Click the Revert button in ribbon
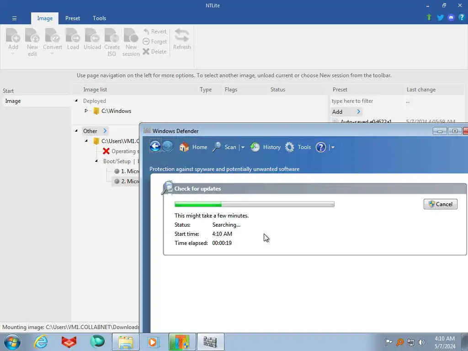This screenshot has height=351, width=468. click(154, 32)
